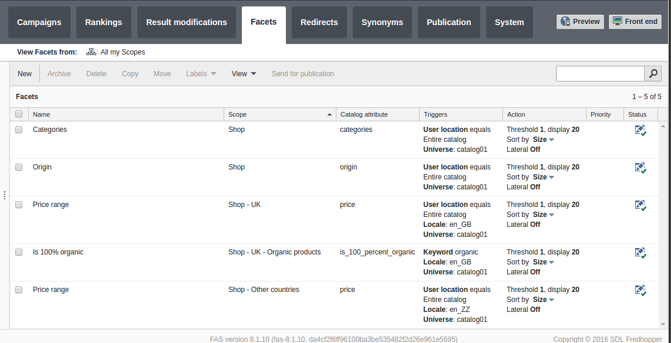Open Sort by dropdown for Other countries Price range

(x=544, y=300)
